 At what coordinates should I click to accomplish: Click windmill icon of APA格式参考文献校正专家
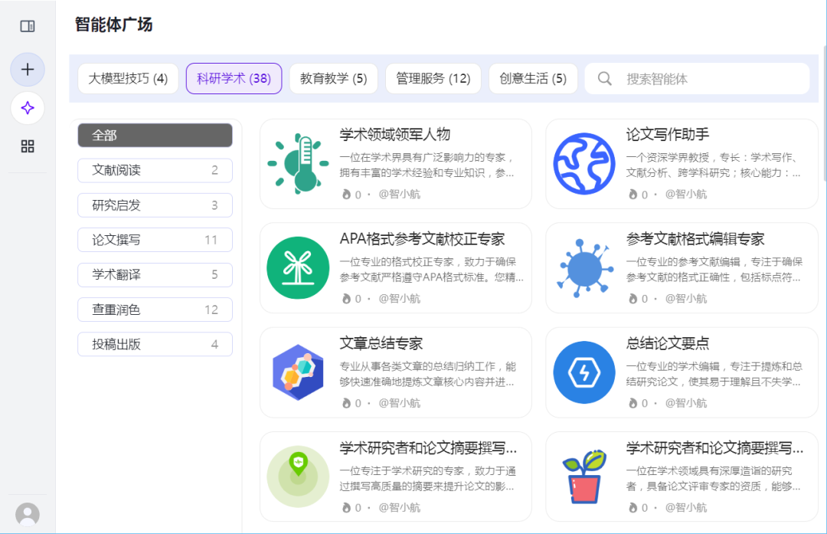pos(298,268)
